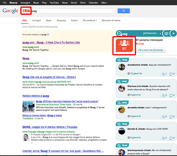Click +Tu in the top bar
The width and height of the screenshot is (177, 156).
click(4, 3)
